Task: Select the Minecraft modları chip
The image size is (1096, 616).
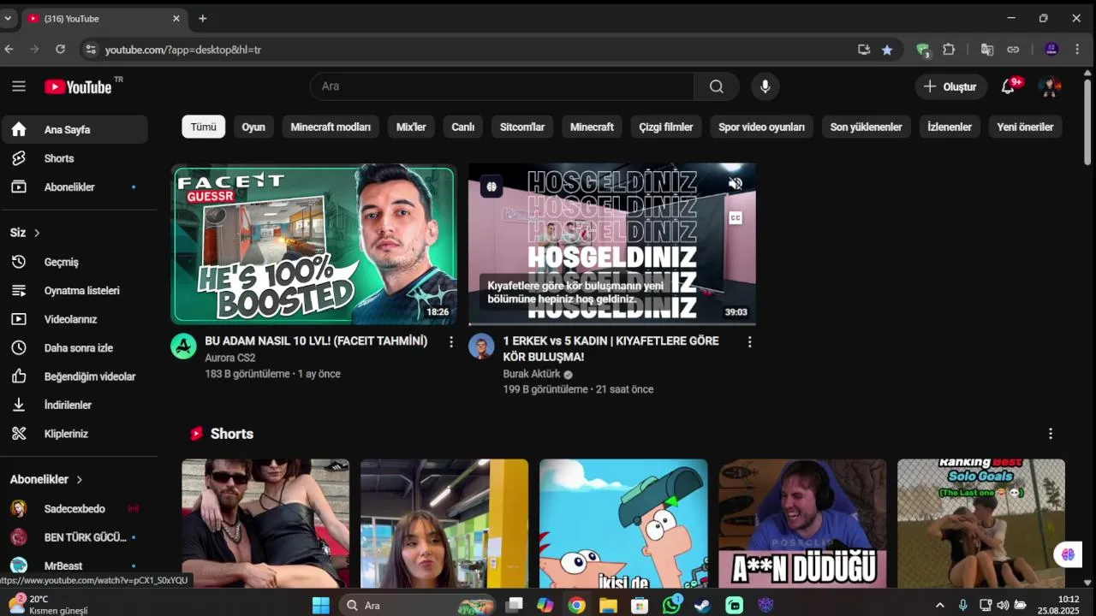Action: tap(331, 127)
